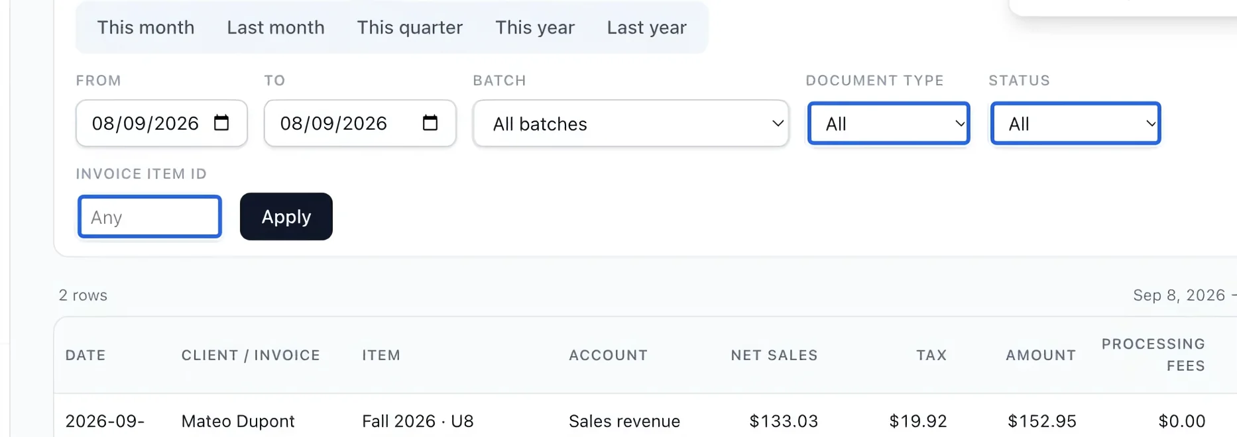The width and height of the screenshot is (1237, 437).
Task: Open the Document Type dropdown
Action: (888, 123)
